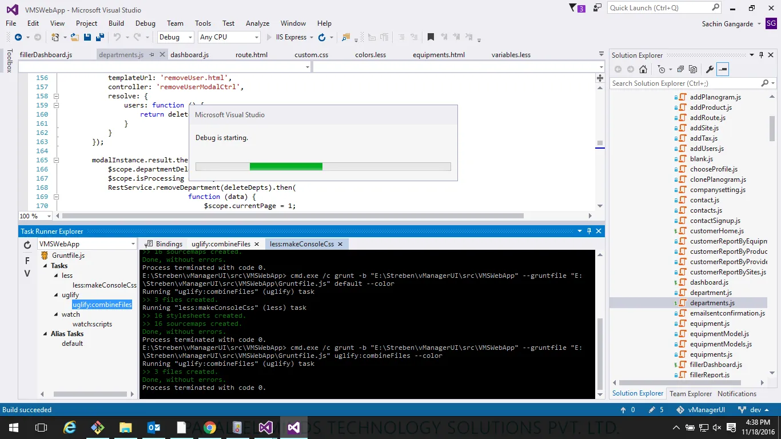Click the Find in Files toolbar icon

(345, 37)
